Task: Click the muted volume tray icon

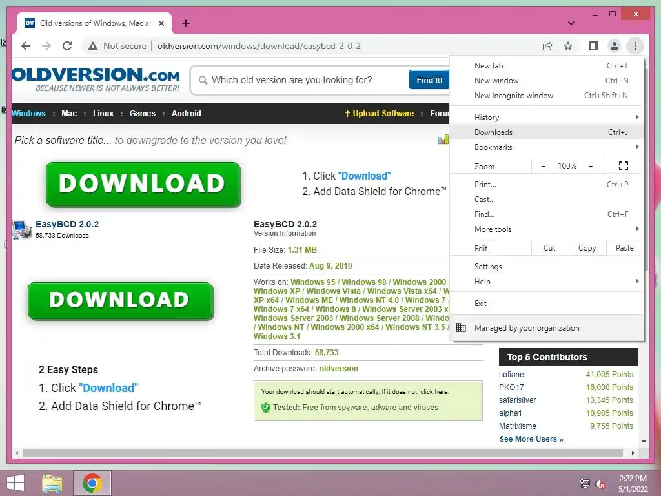Action: pyautogui.click(x=600, y=483)
